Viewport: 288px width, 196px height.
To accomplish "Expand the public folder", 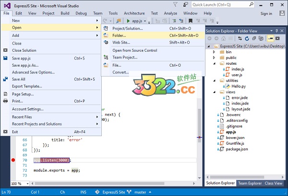I will pos(214,58).
